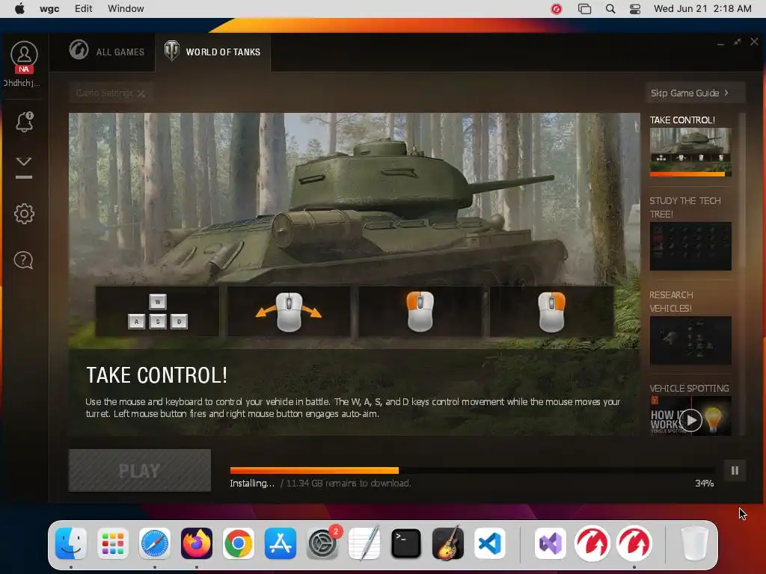Click the mouse-move turret control tile
Image resolution: width=766 pixels, height=574 pixels.
[x=289, y=312]
